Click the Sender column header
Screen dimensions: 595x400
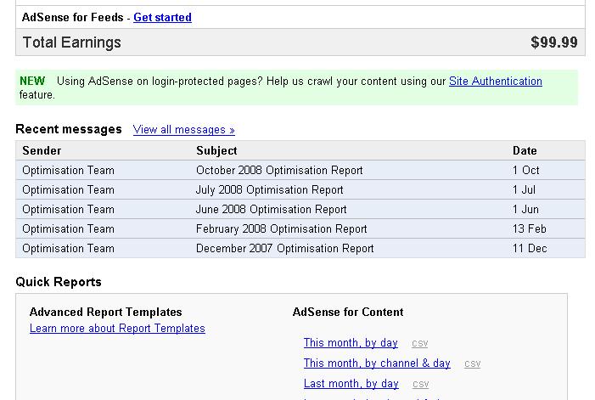(x=42, y=150)
